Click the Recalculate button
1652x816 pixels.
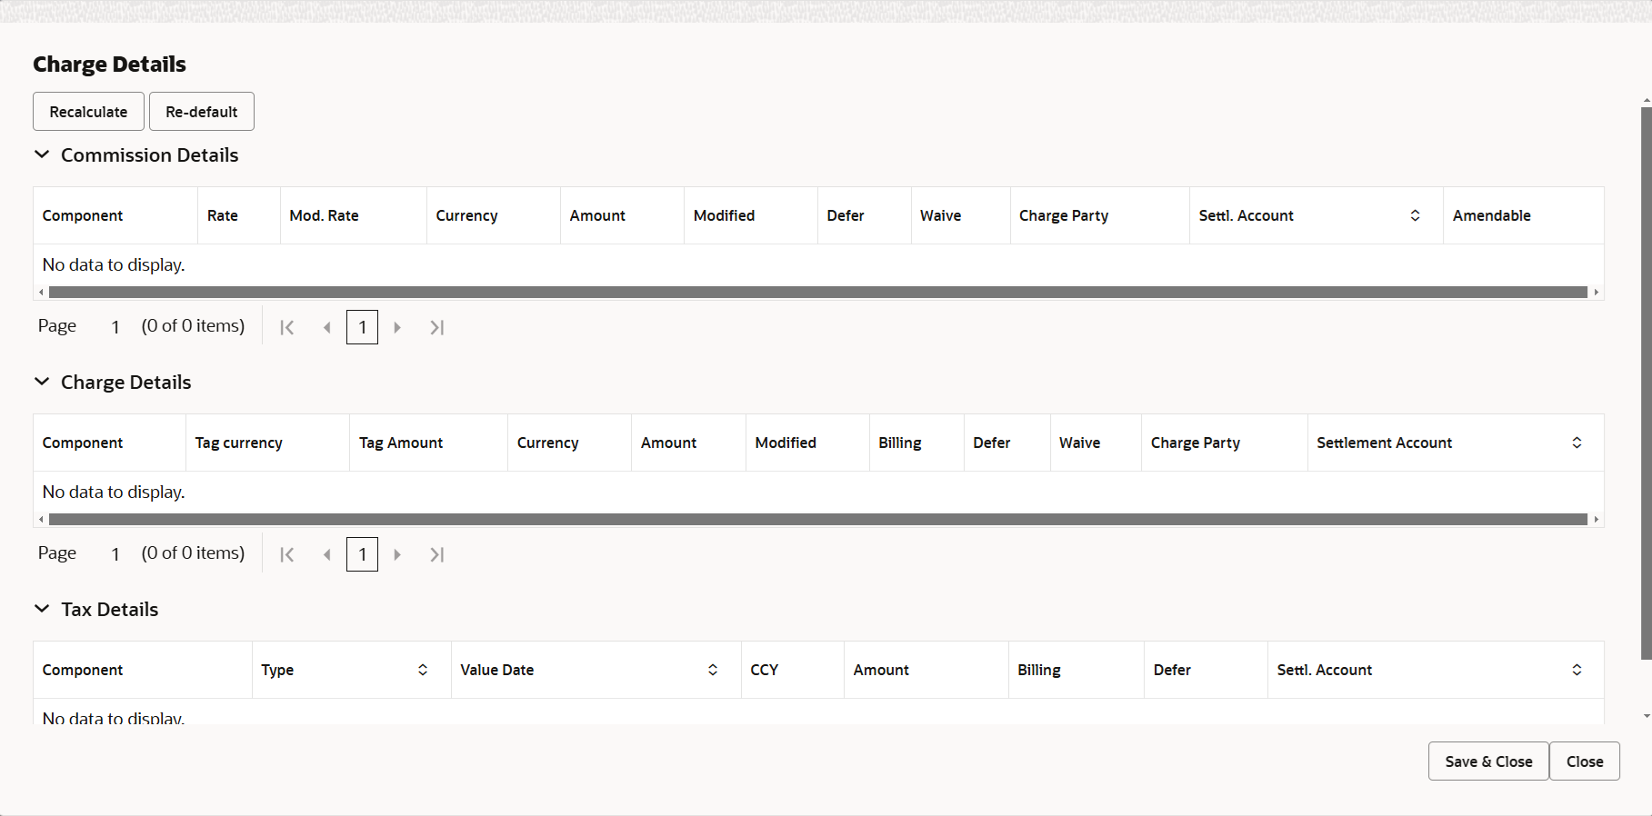click(88, 112)
